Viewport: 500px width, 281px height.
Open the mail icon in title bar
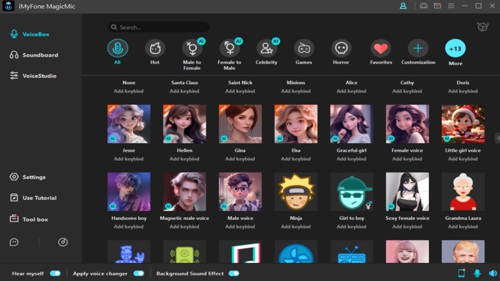tap(437, 6)
